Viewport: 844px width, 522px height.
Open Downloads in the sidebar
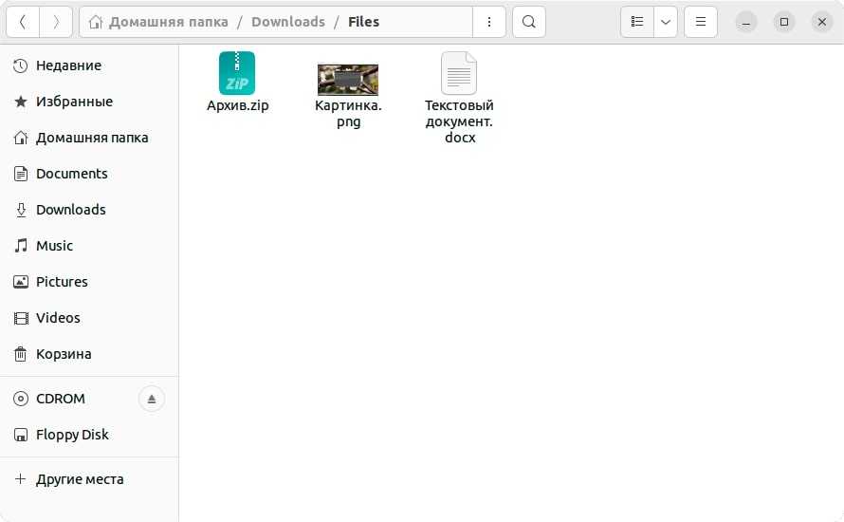(89, 210)
